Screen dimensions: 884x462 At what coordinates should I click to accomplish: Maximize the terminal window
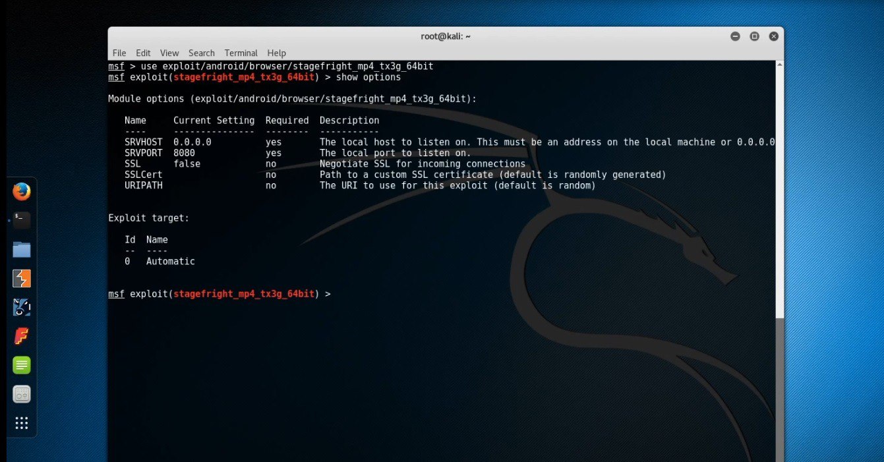(x=754, y=36)
